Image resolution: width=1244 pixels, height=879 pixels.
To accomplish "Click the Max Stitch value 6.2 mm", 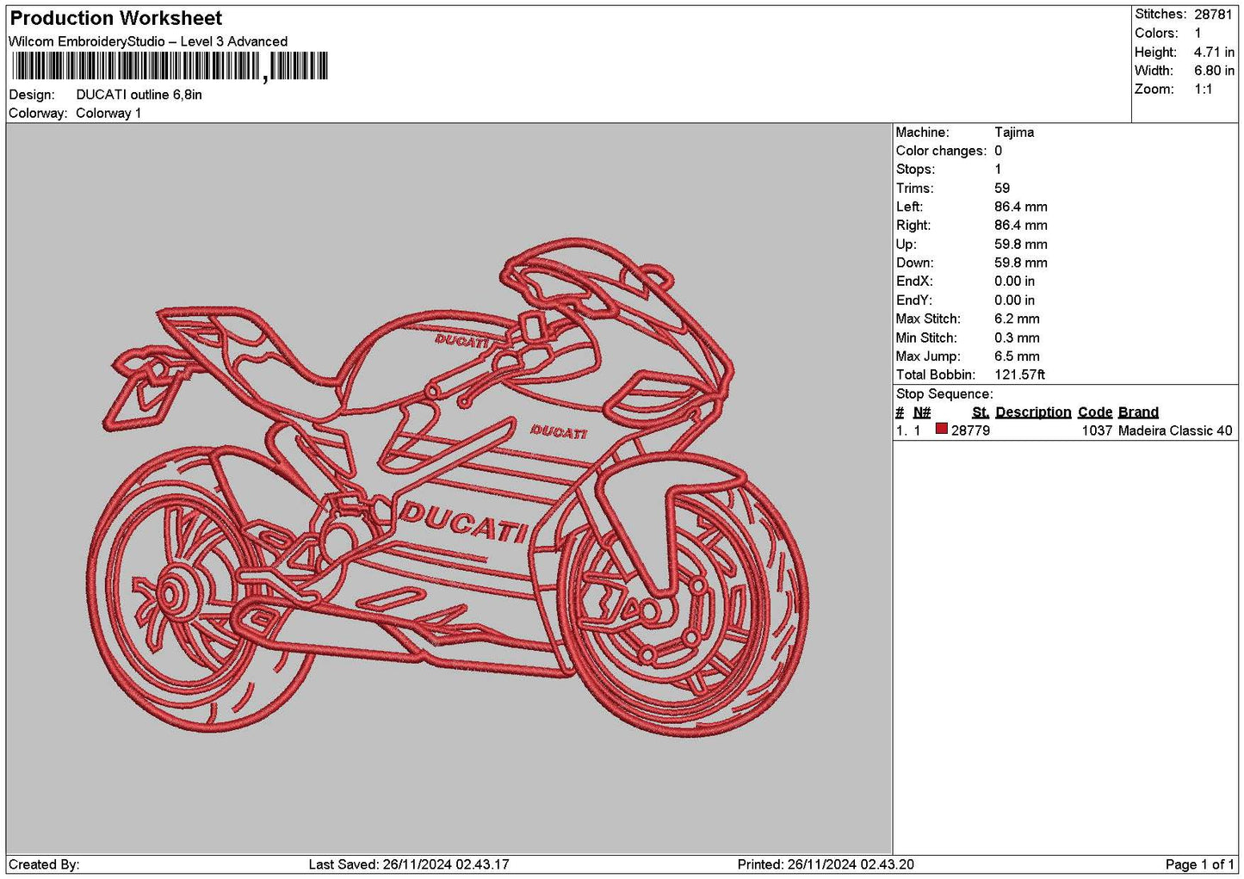I will coord(1017,319).
